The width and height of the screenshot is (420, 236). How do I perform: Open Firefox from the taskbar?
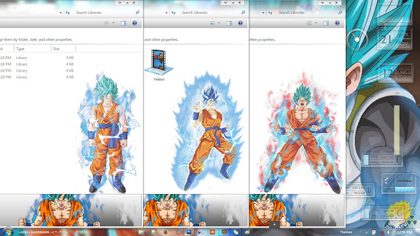pyautogui.click(x=165, y=232)
